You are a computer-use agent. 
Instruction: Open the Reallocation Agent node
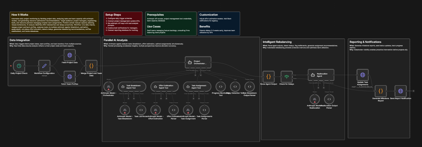pyautogui.click(x=321, y=75)
